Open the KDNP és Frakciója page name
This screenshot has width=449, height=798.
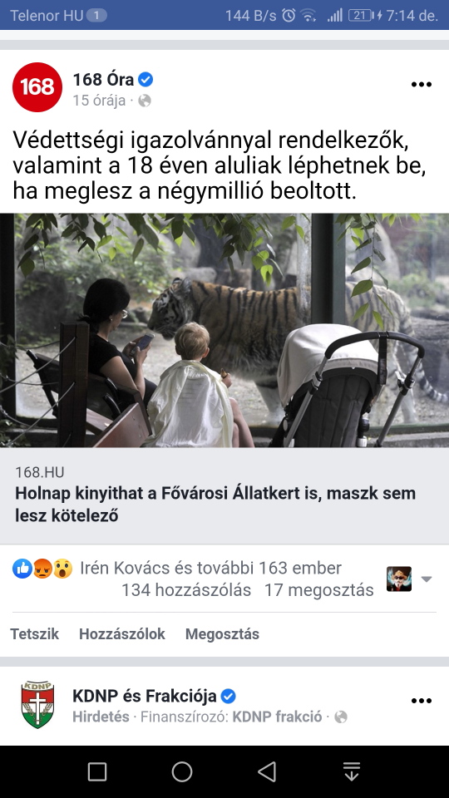point(145,696)
